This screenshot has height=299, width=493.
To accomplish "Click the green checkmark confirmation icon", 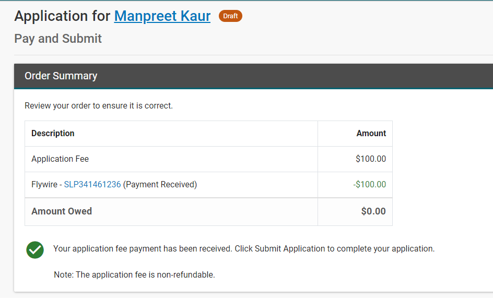I will pyautogui.click(x=35, y=250).
